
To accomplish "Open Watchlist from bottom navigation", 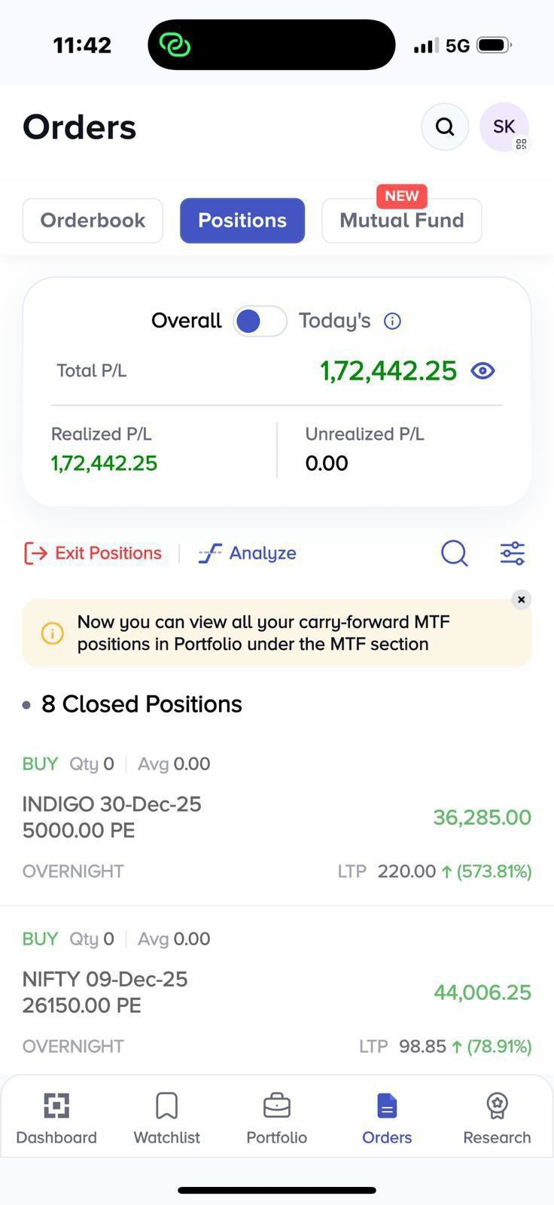I will tap(166, 1118).
